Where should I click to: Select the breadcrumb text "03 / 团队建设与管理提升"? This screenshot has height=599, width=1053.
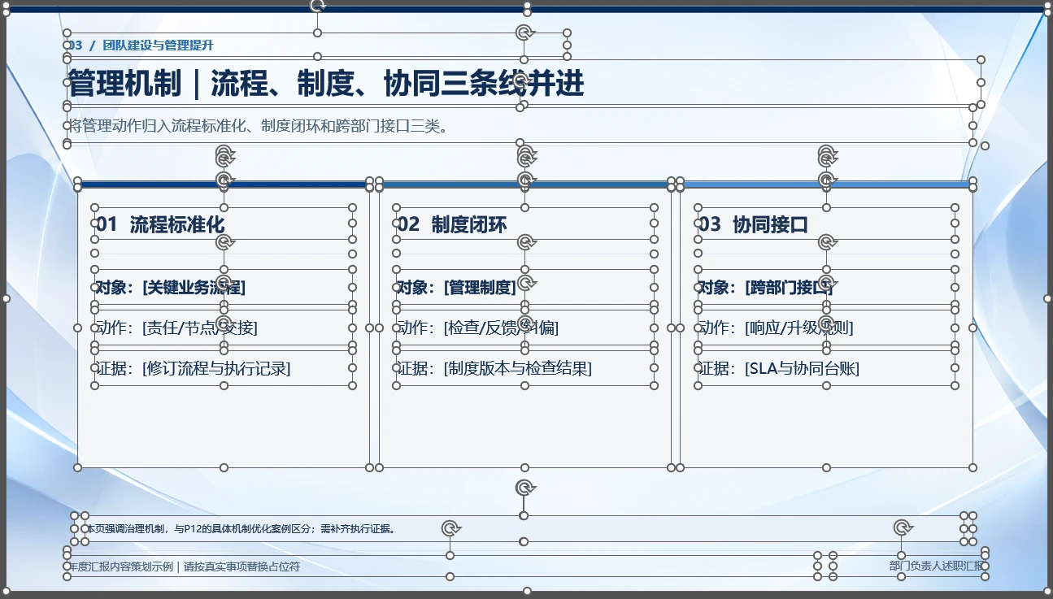pos(141,46)
